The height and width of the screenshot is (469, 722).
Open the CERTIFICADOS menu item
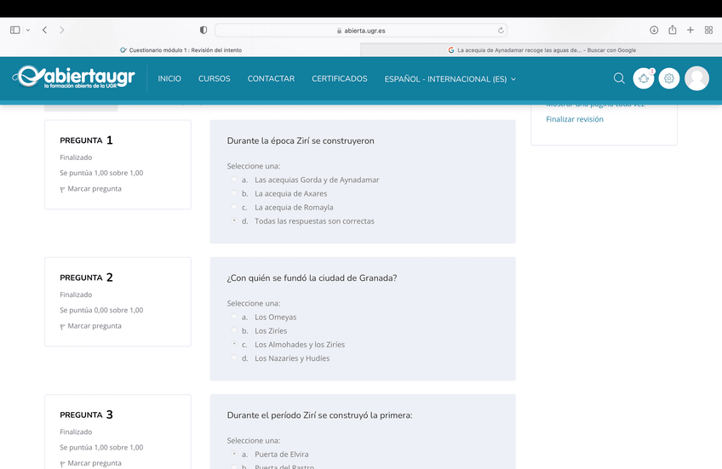point(339,79)
